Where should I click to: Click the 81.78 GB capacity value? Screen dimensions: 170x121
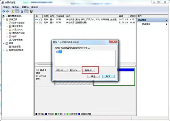124,22
